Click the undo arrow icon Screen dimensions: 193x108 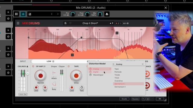coord(144,99)
